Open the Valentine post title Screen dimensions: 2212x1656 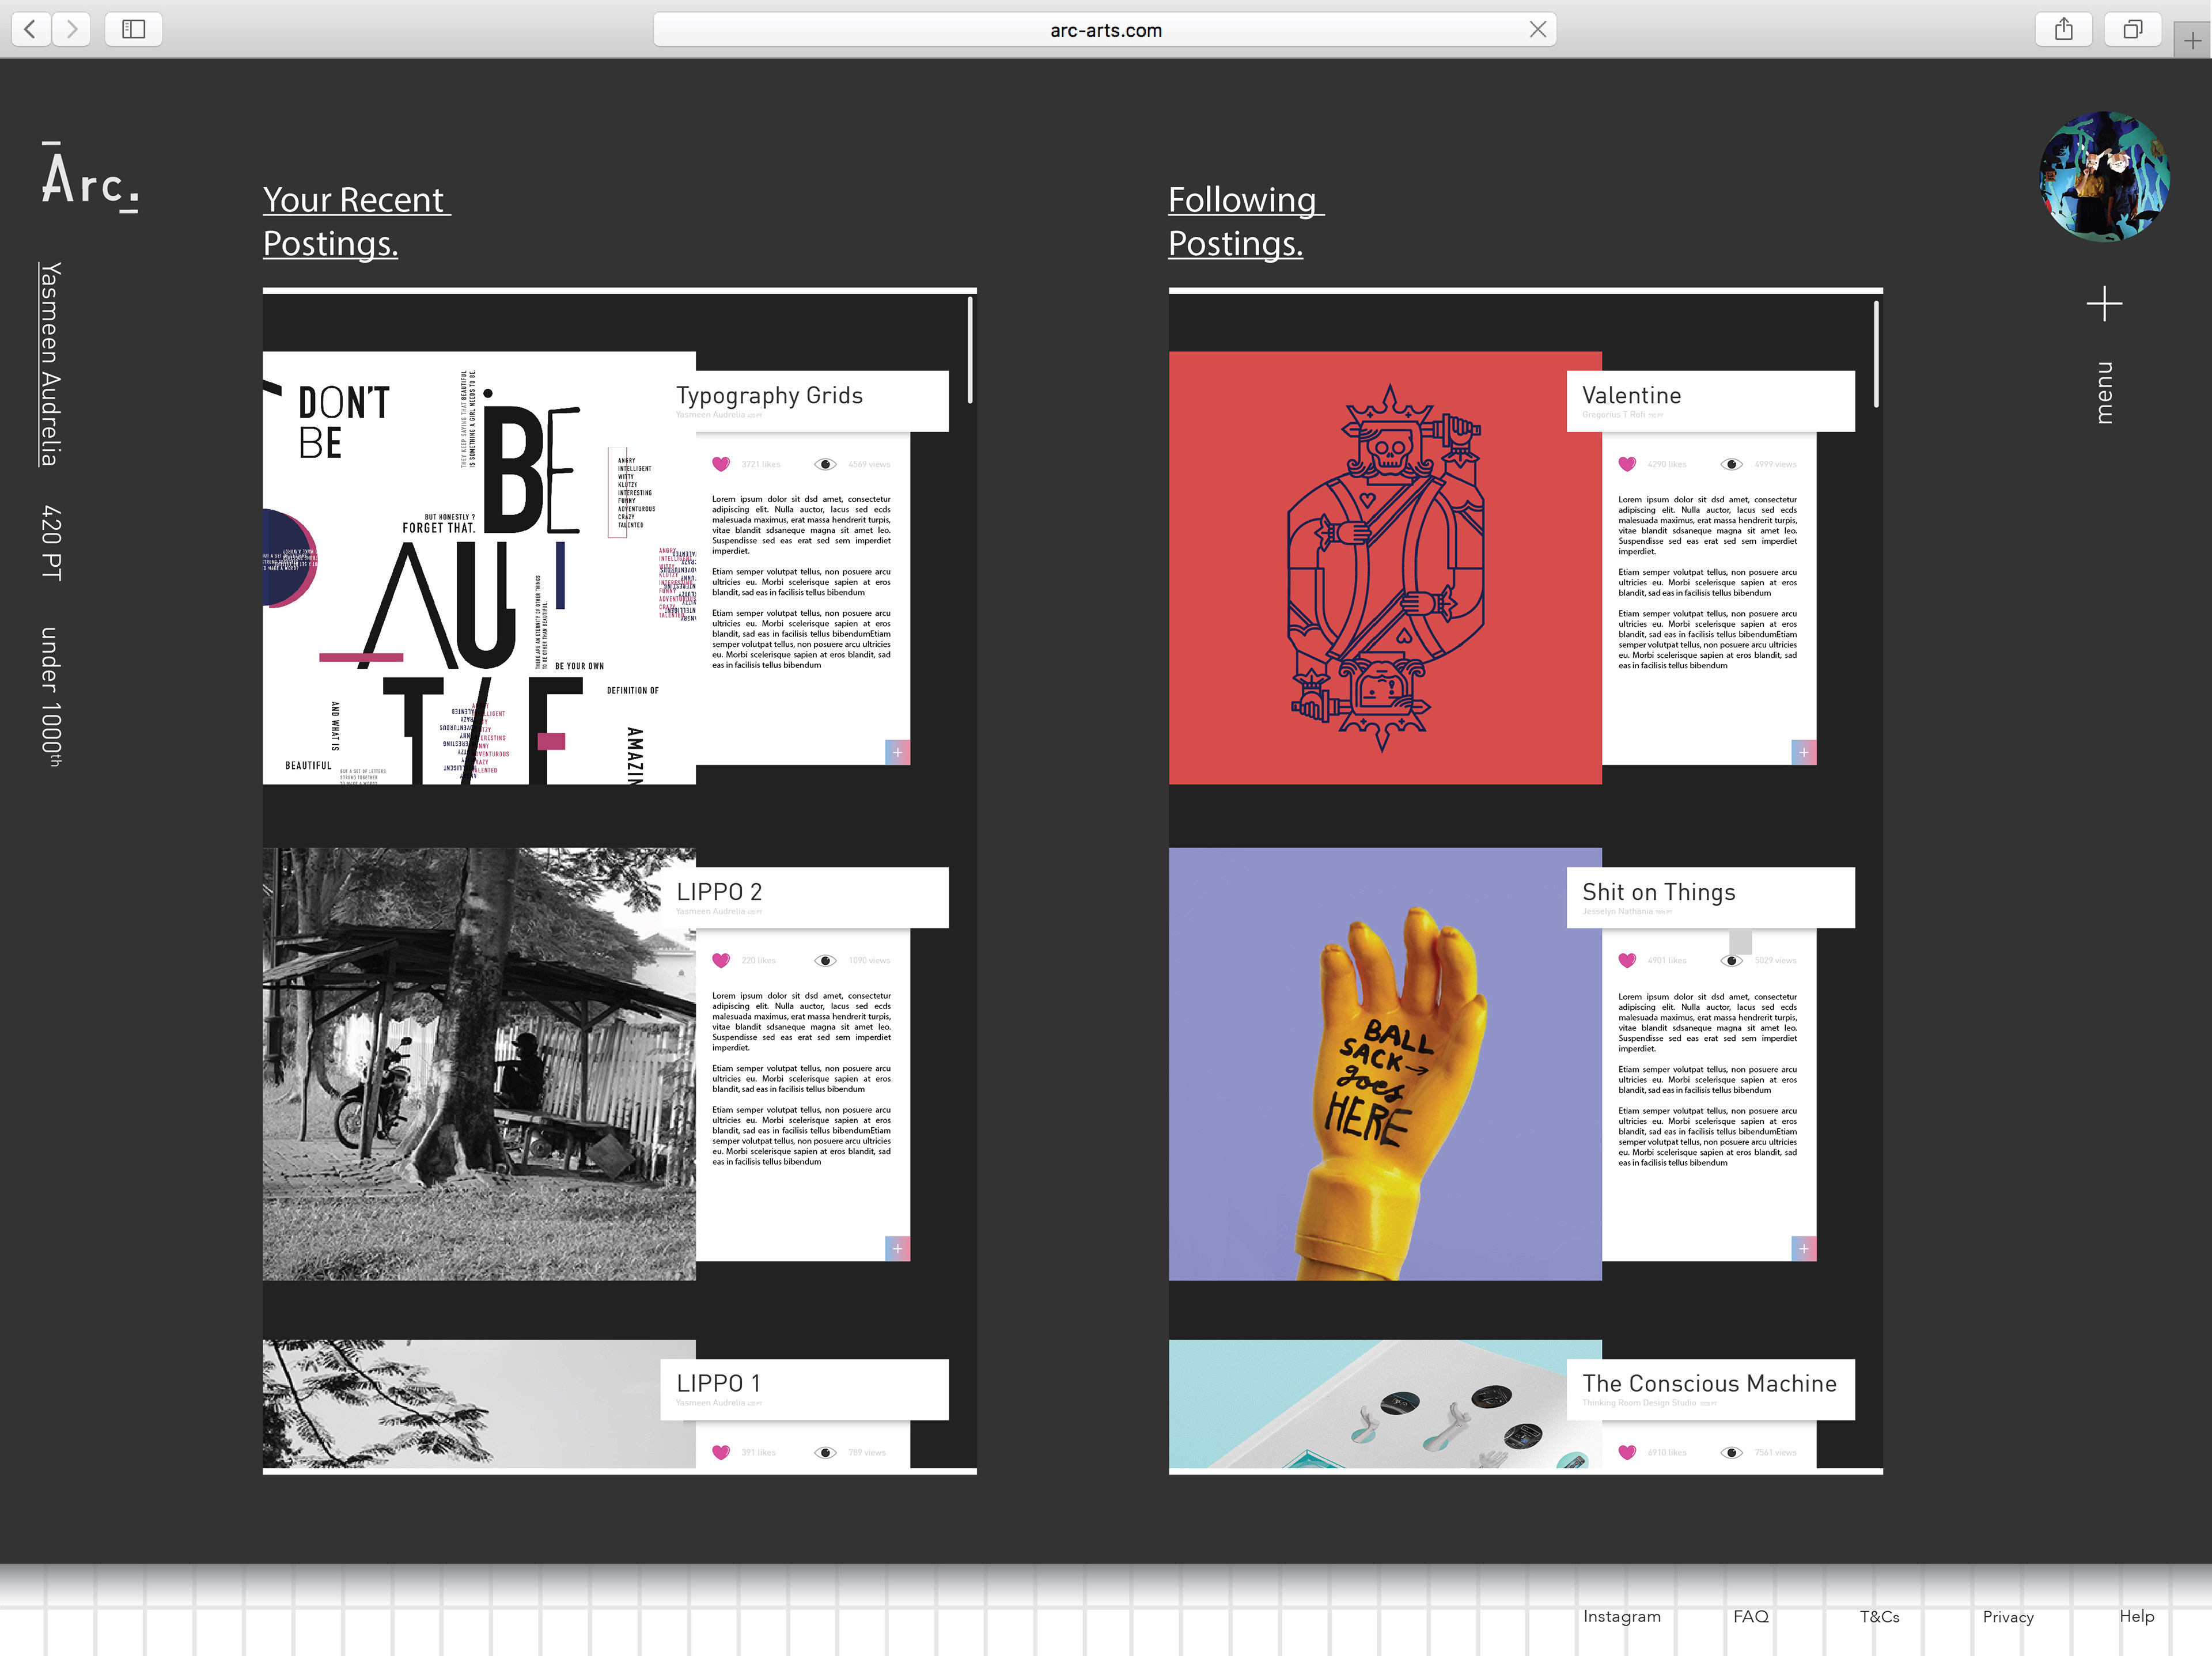pos(1631,396)
